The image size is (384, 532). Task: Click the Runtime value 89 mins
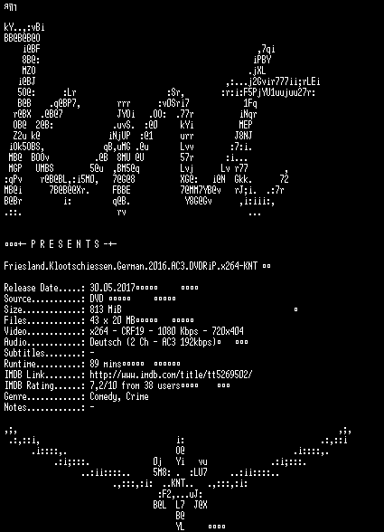click(106, 364)
